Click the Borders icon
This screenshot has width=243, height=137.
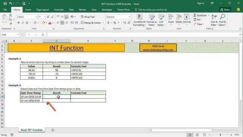coord(35,23)
